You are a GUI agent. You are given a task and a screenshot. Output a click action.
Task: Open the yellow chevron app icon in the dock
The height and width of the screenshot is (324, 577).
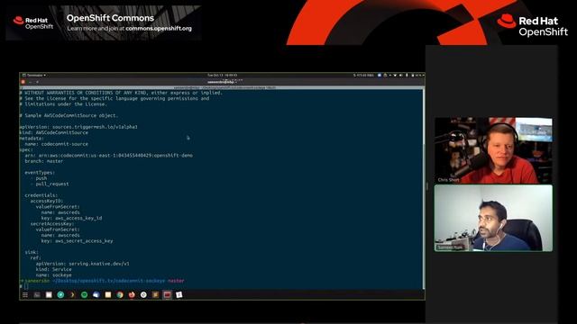coord(72,294)
